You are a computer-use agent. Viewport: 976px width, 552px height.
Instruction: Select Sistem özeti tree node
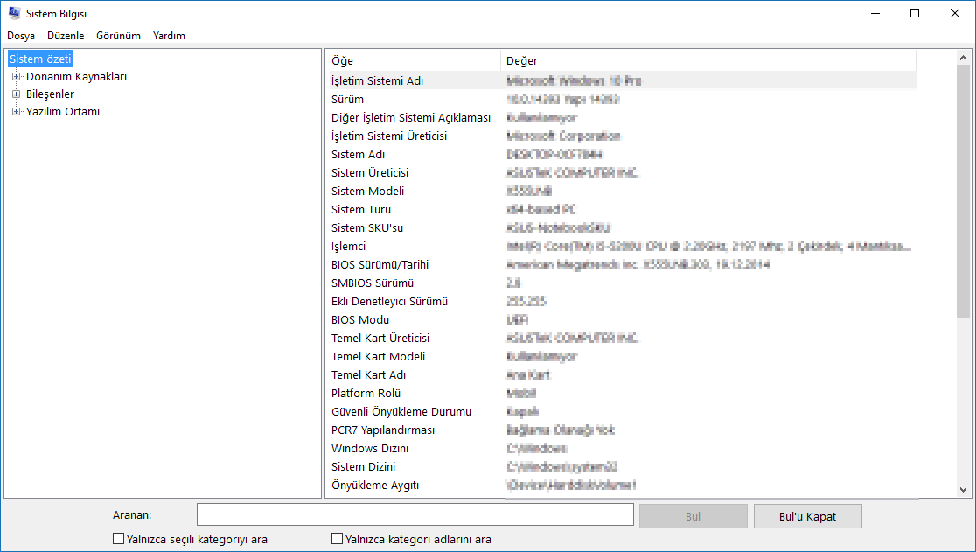(x=40, y=59)
